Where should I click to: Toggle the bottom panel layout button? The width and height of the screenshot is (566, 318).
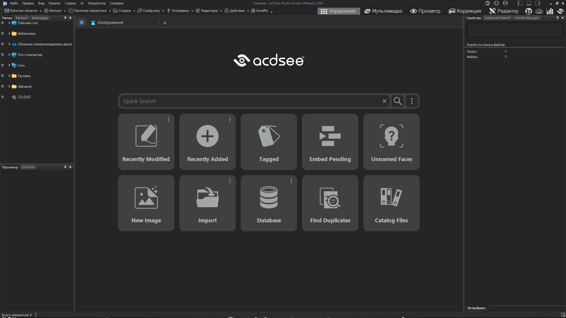tap(529, 3)
